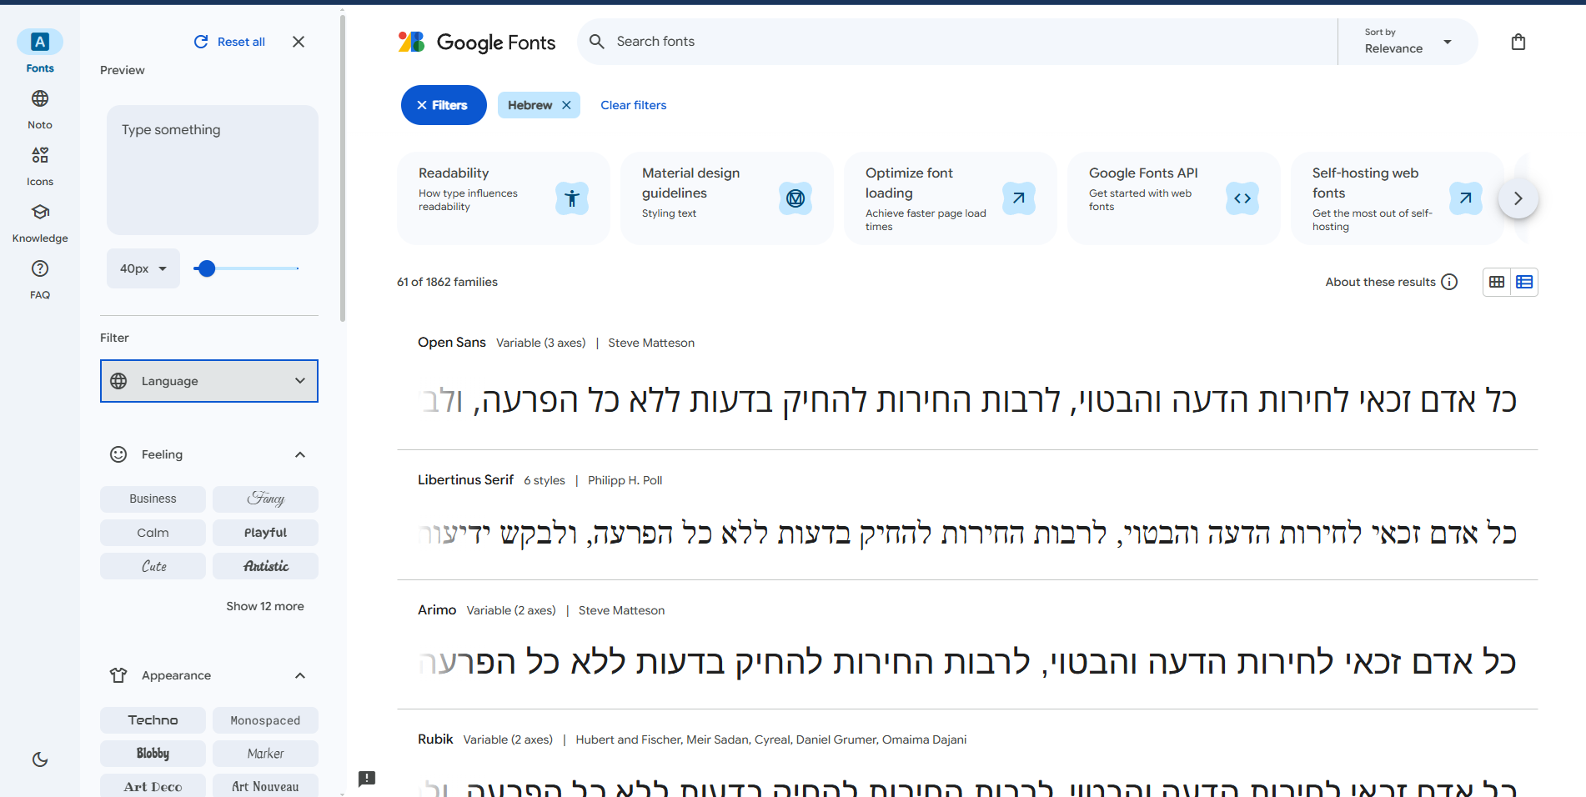The image size is (1586, 797).
Task: Open the Icons section in the sidebar
Action: tap(39, 163)
